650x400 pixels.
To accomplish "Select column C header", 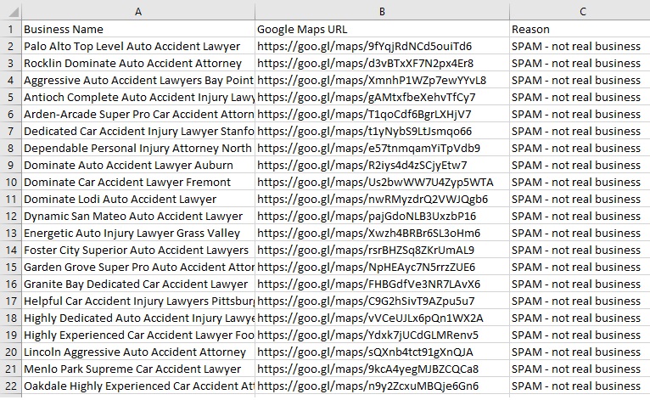I will (x=583, y=11).
